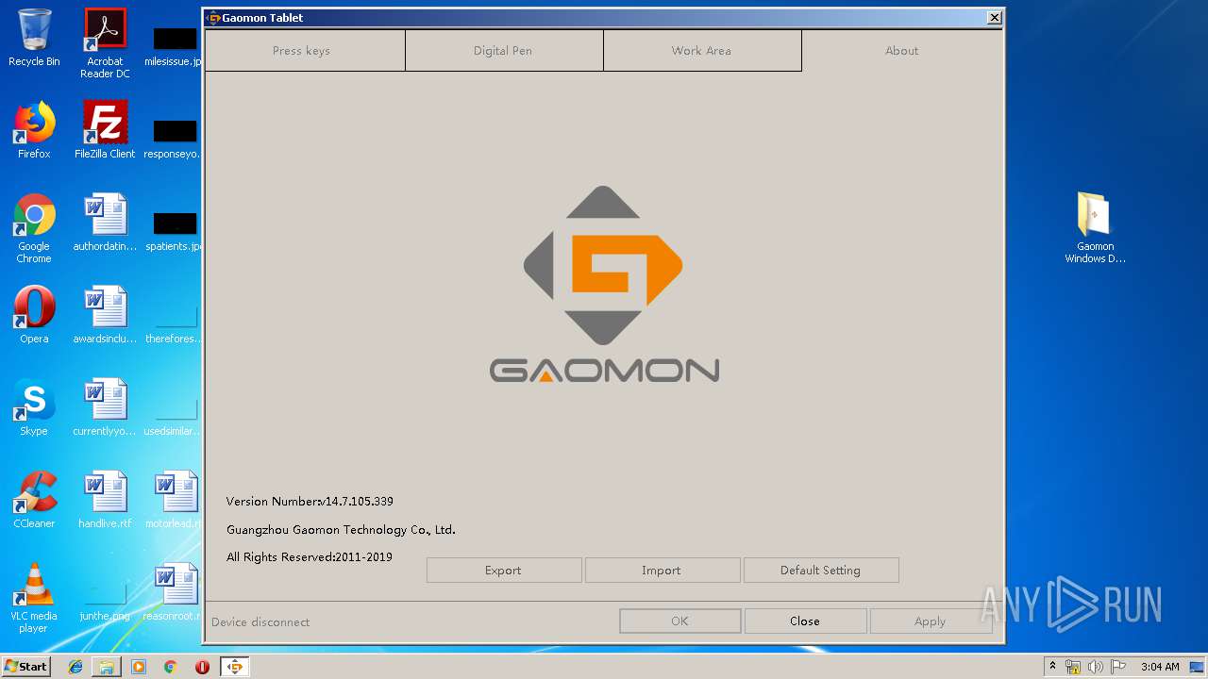The width and height of the screenshot is (1208, 679).
Task: Select handlive.rtf document icon
Action: point(105,500)
